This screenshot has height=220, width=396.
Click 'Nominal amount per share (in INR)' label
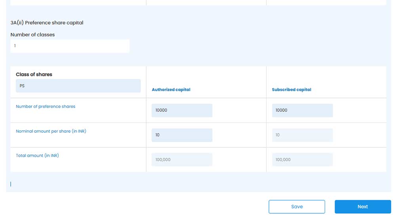tap(51, 131)
